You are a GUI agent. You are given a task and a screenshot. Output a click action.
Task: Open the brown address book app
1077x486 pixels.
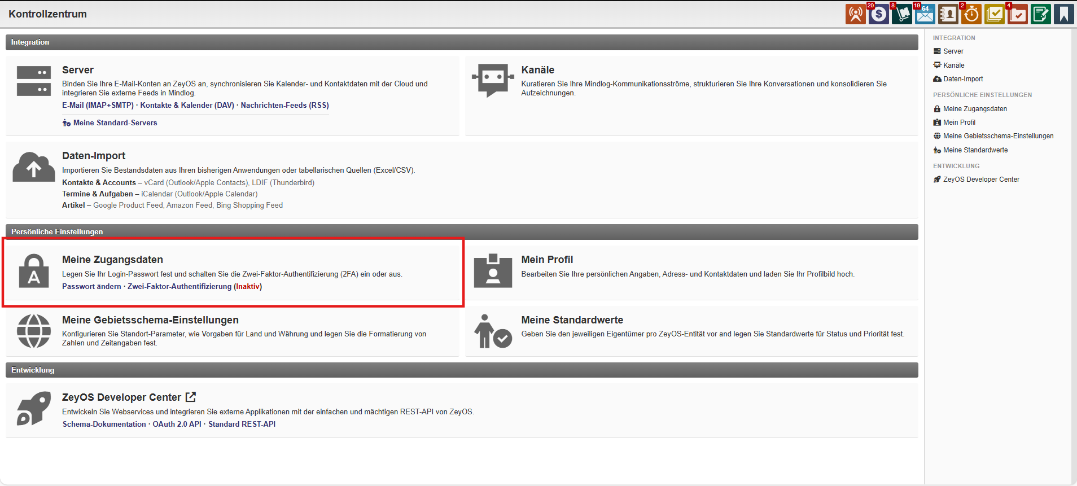point(948,14)
